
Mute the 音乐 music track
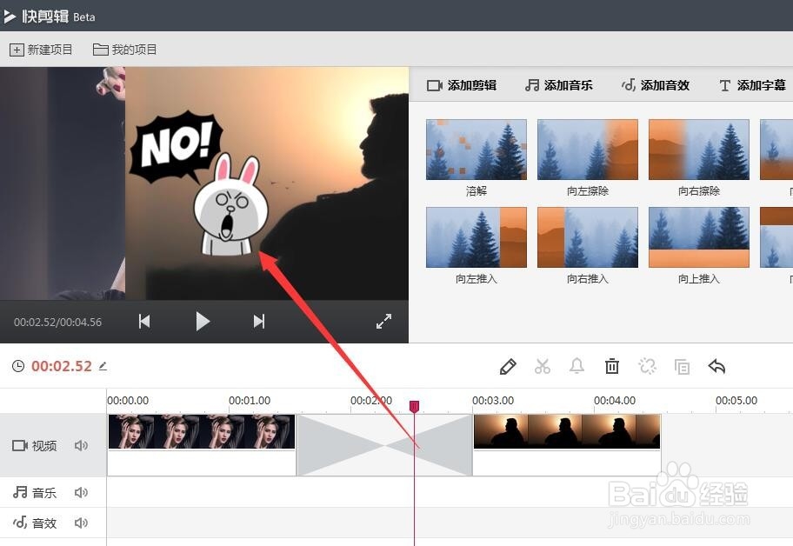pyautogui.click(x=81, y=492)
